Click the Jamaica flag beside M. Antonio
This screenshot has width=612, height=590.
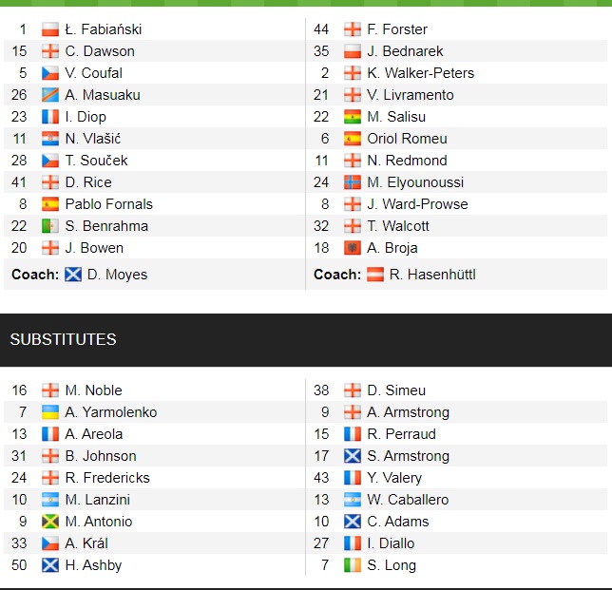coord(50,522)
